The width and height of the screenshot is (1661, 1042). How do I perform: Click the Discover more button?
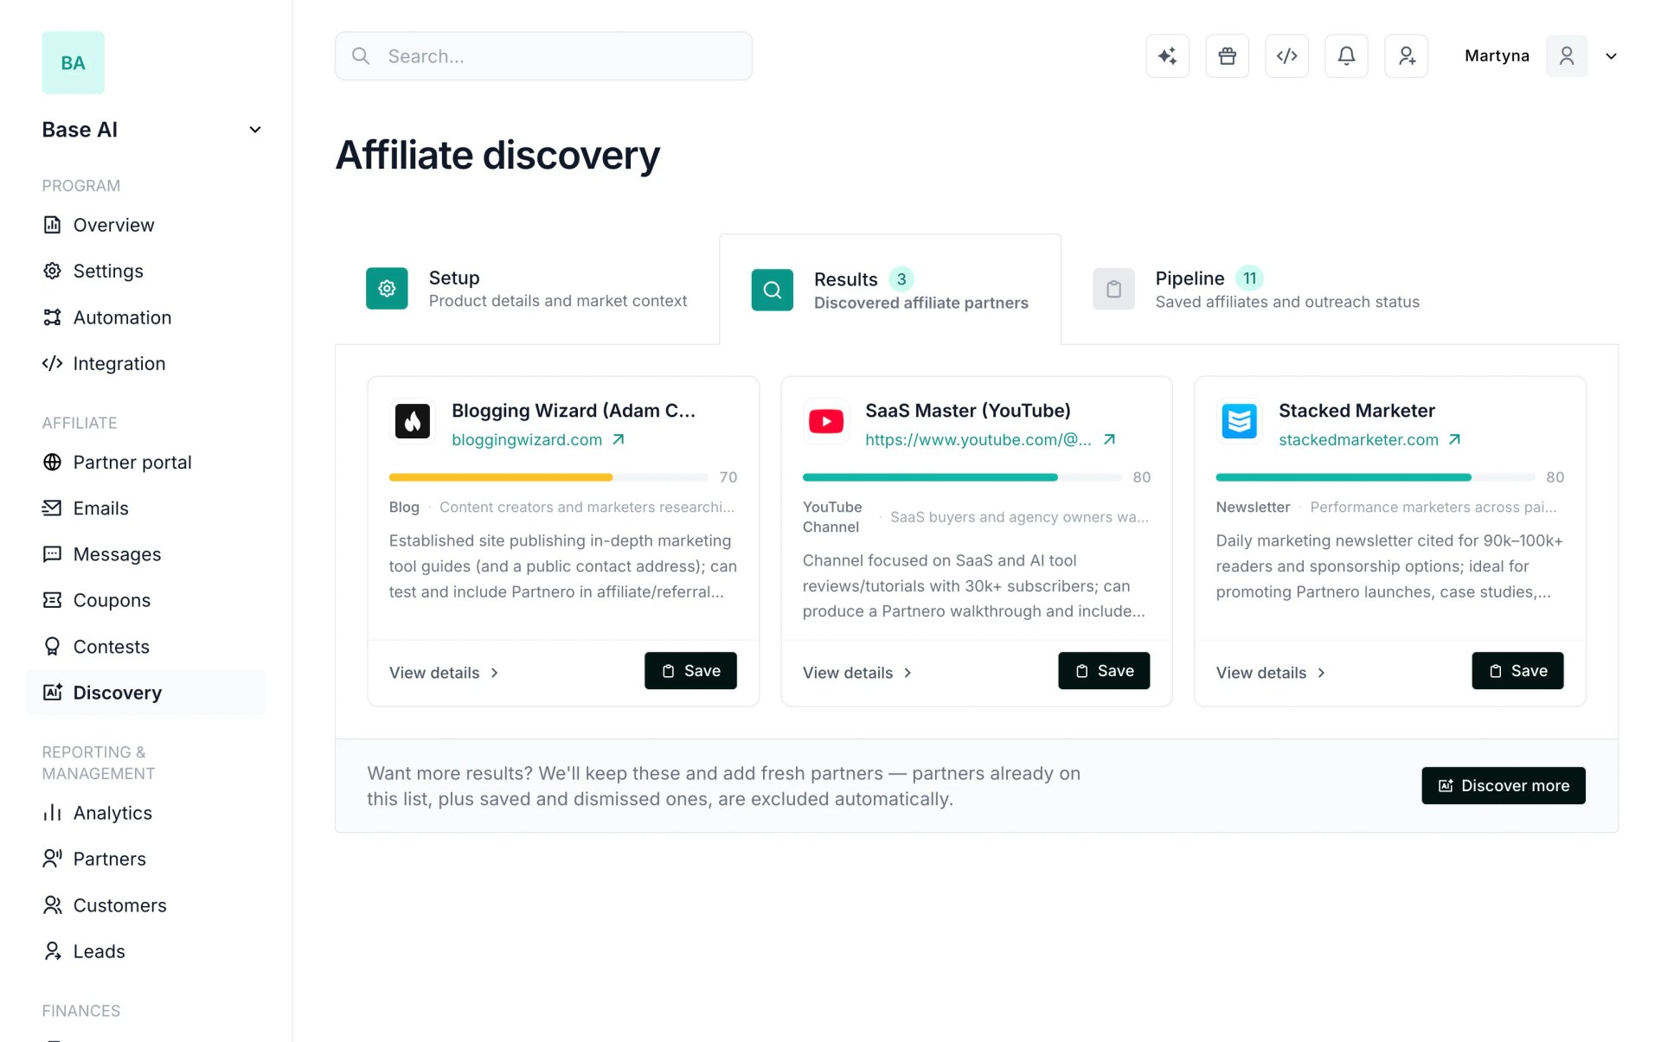point(1504,786)
